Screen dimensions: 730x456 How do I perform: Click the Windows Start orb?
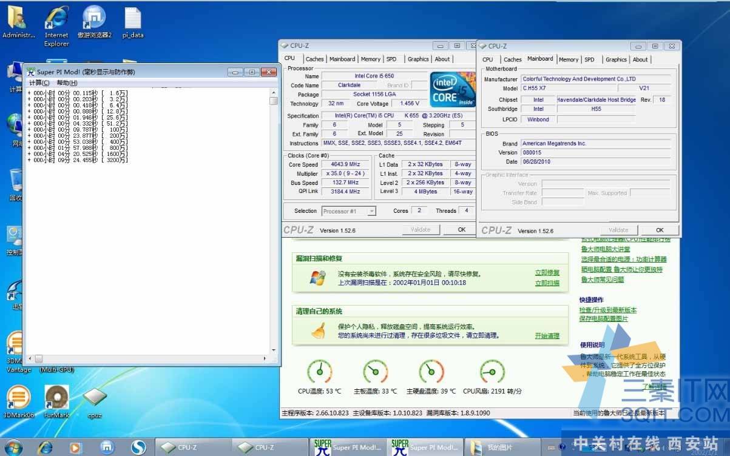tap(13, 448)
